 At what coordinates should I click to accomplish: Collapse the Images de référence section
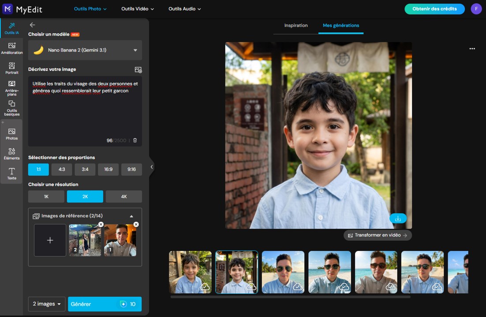coord(131,216)
